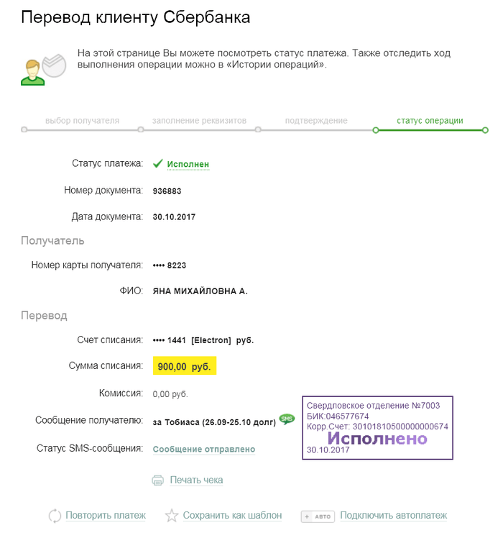Click the Исполнен status link

pos(188,164)
